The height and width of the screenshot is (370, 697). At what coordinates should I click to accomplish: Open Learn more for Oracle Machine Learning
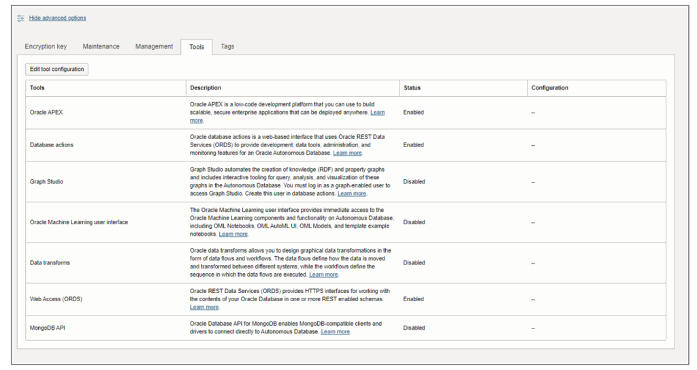coord(233,234)
